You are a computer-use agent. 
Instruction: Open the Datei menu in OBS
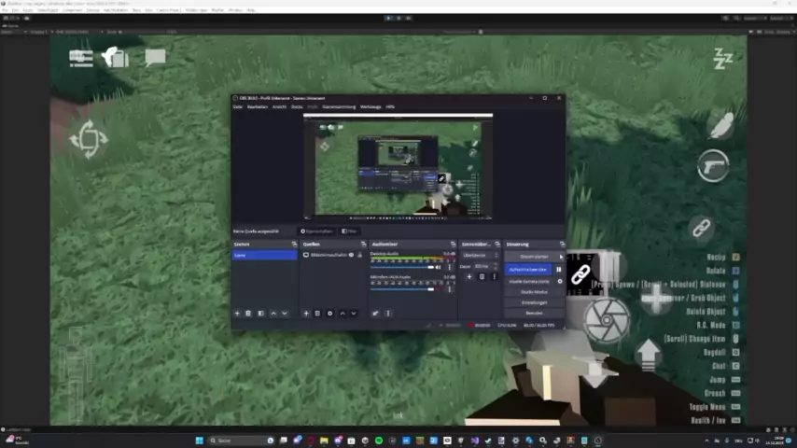[237, 106]
